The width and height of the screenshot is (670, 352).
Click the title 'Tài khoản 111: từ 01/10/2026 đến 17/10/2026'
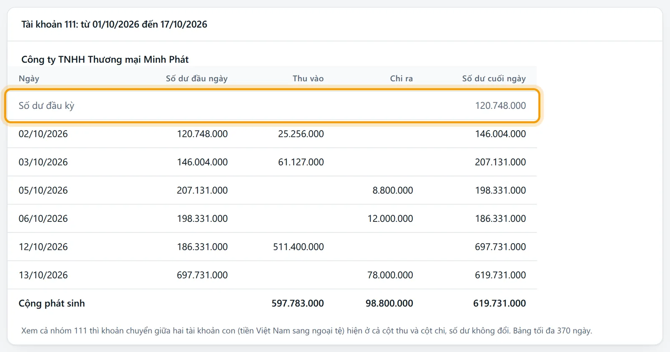point(114,24)
